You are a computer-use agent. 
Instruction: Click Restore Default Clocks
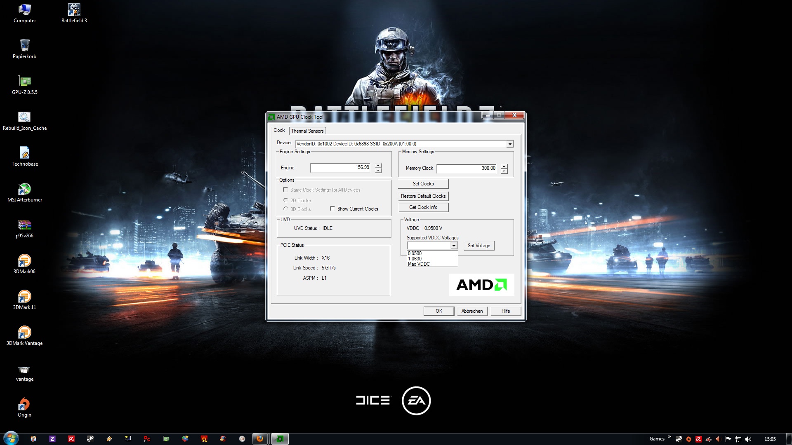click(423, 196)
